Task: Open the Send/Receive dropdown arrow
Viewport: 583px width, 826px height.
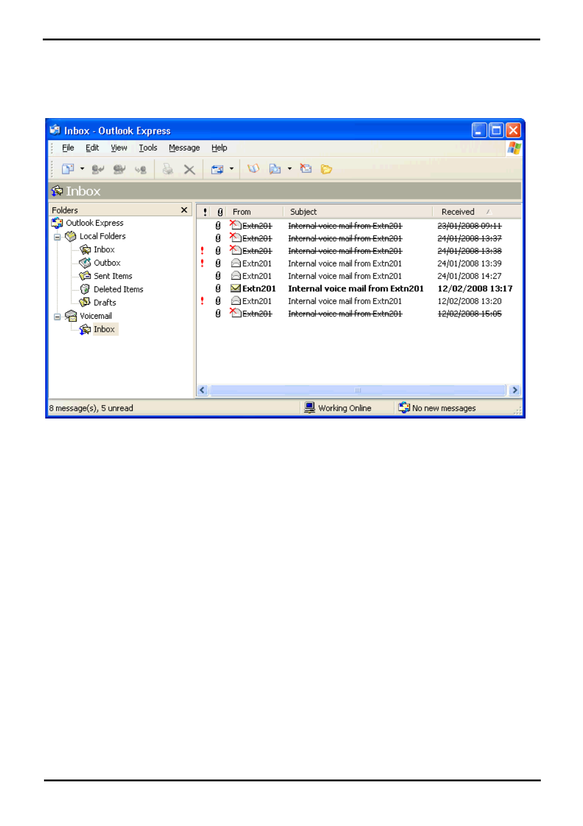Action: (232, 169)
